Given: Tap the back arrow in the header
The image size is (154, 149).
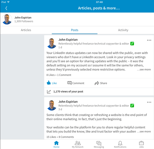Looking at the screenshot, I should tap(6, 8).
